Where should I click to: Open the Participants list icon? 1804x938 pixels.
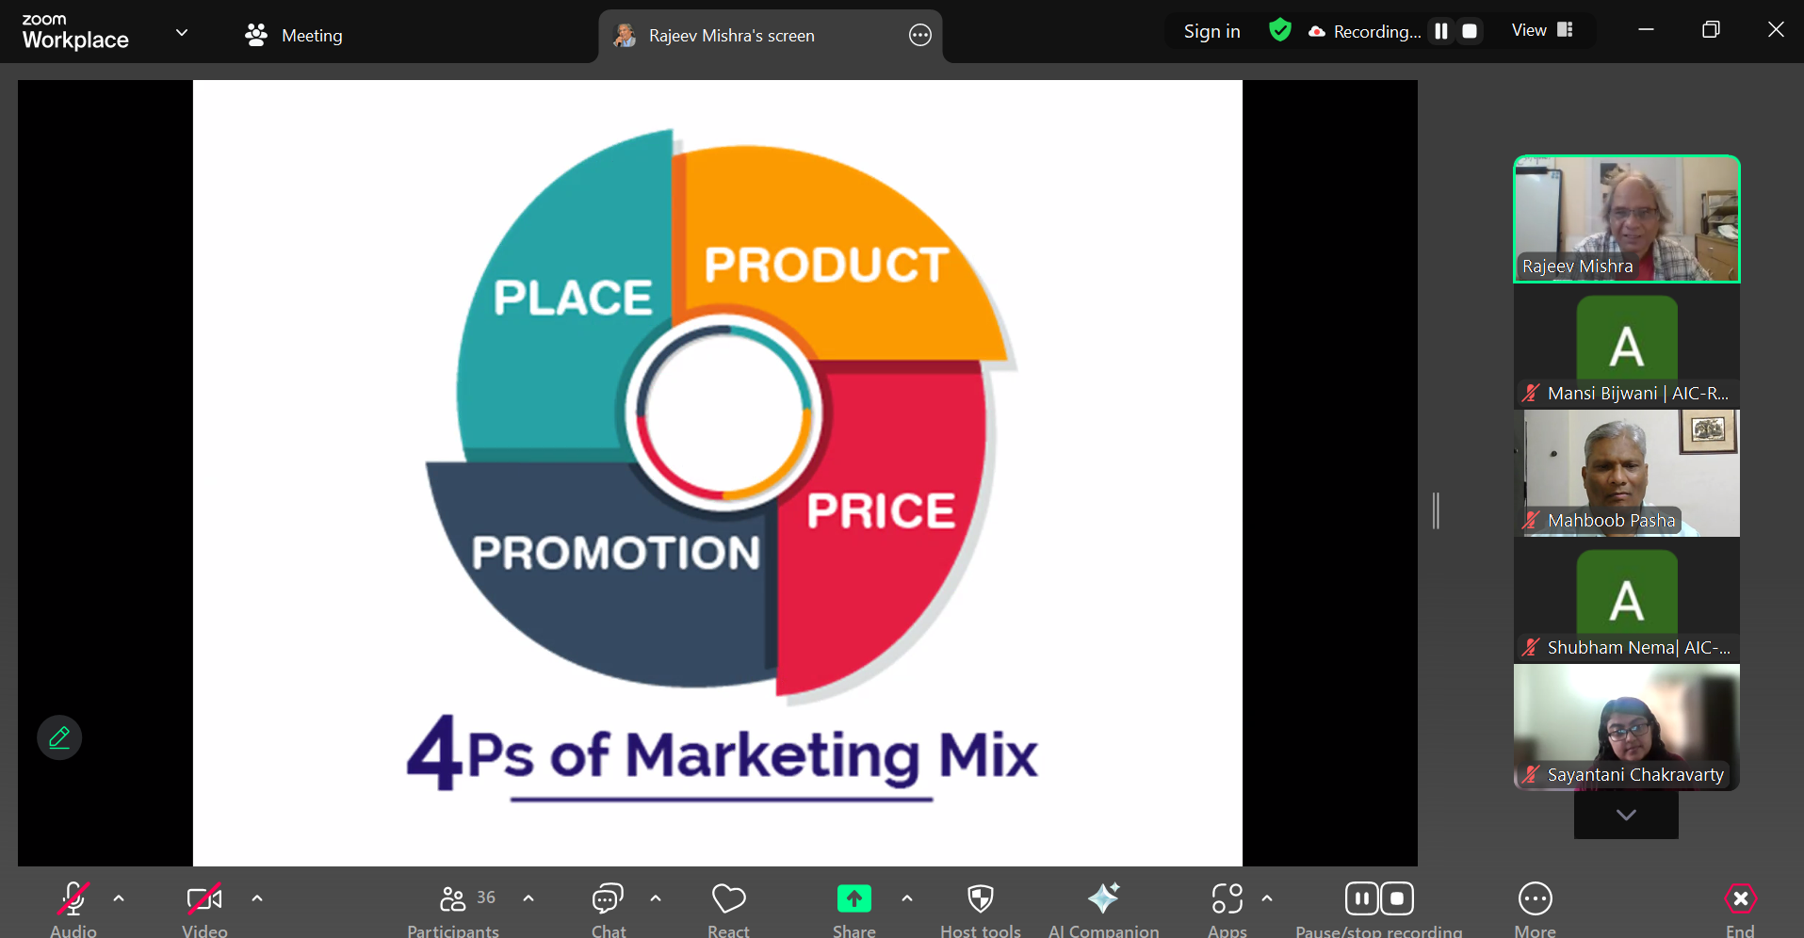pyautogui.click(x=453, y=899)
